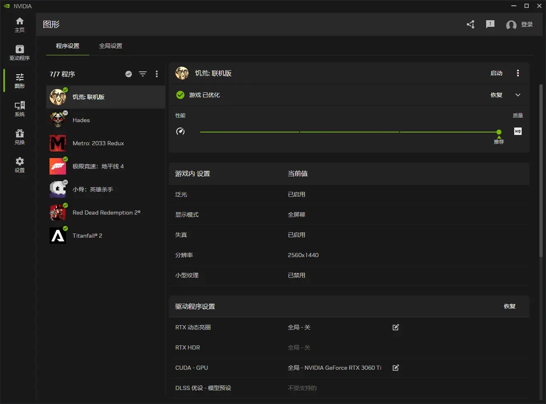The image size is (546, 404).
Task: Edit the RTX 动态亮丽 setting
Action: click(x=396, y=327)
